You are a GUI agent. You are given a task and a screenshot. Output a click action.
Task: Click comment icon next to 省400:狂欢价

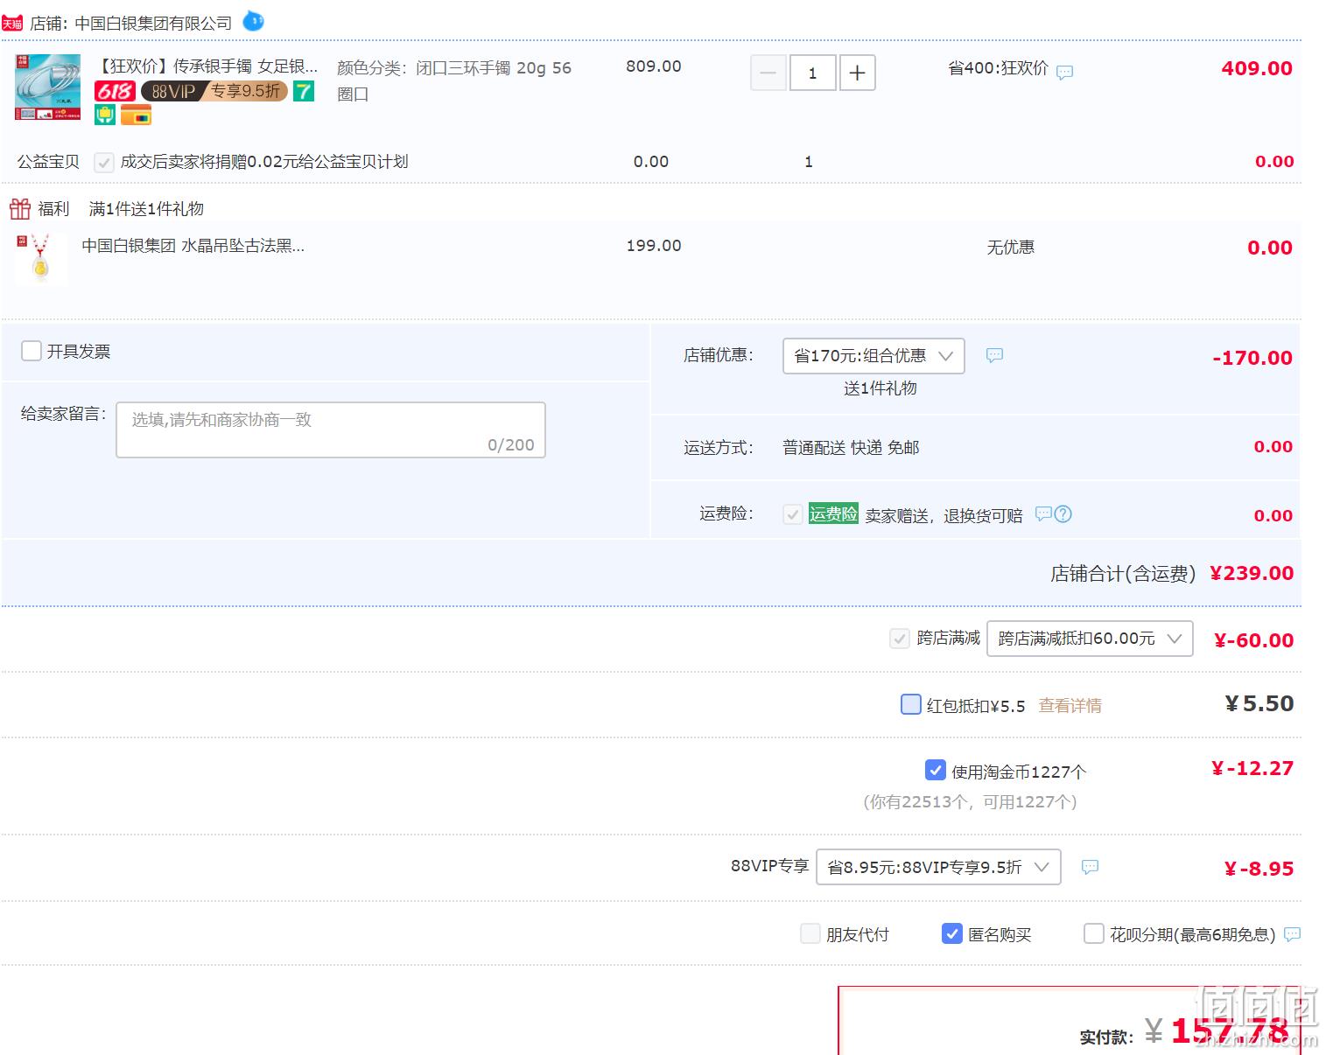click(x=1064, y=73)
